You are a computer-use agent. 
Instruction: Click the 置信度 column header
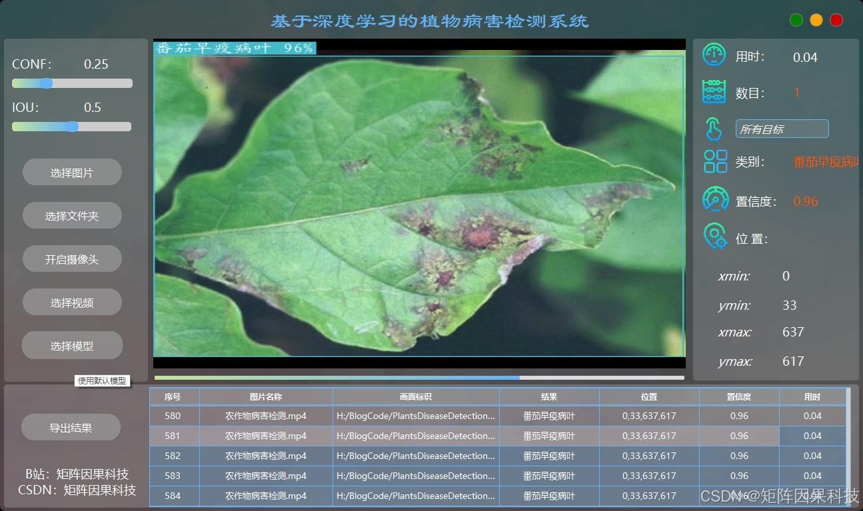[739, 396]
